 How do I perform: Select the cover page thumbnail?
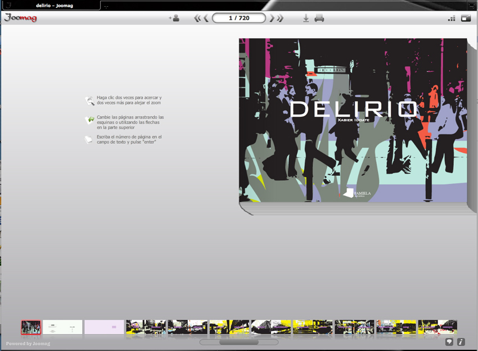pyautogui.click(x=31, y=327)
